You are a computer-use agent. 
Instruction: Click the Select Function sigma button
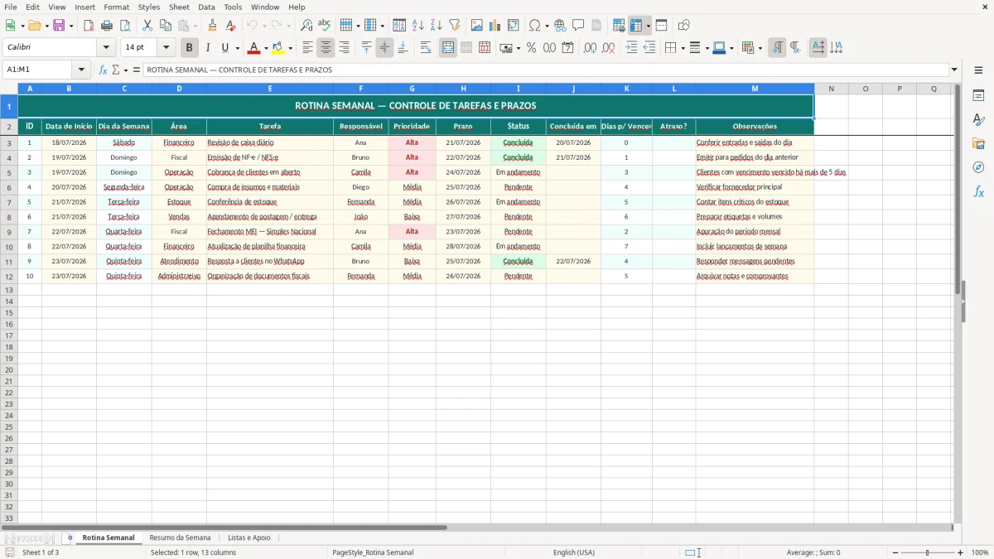pyautogui.click(x=115, y=70)
